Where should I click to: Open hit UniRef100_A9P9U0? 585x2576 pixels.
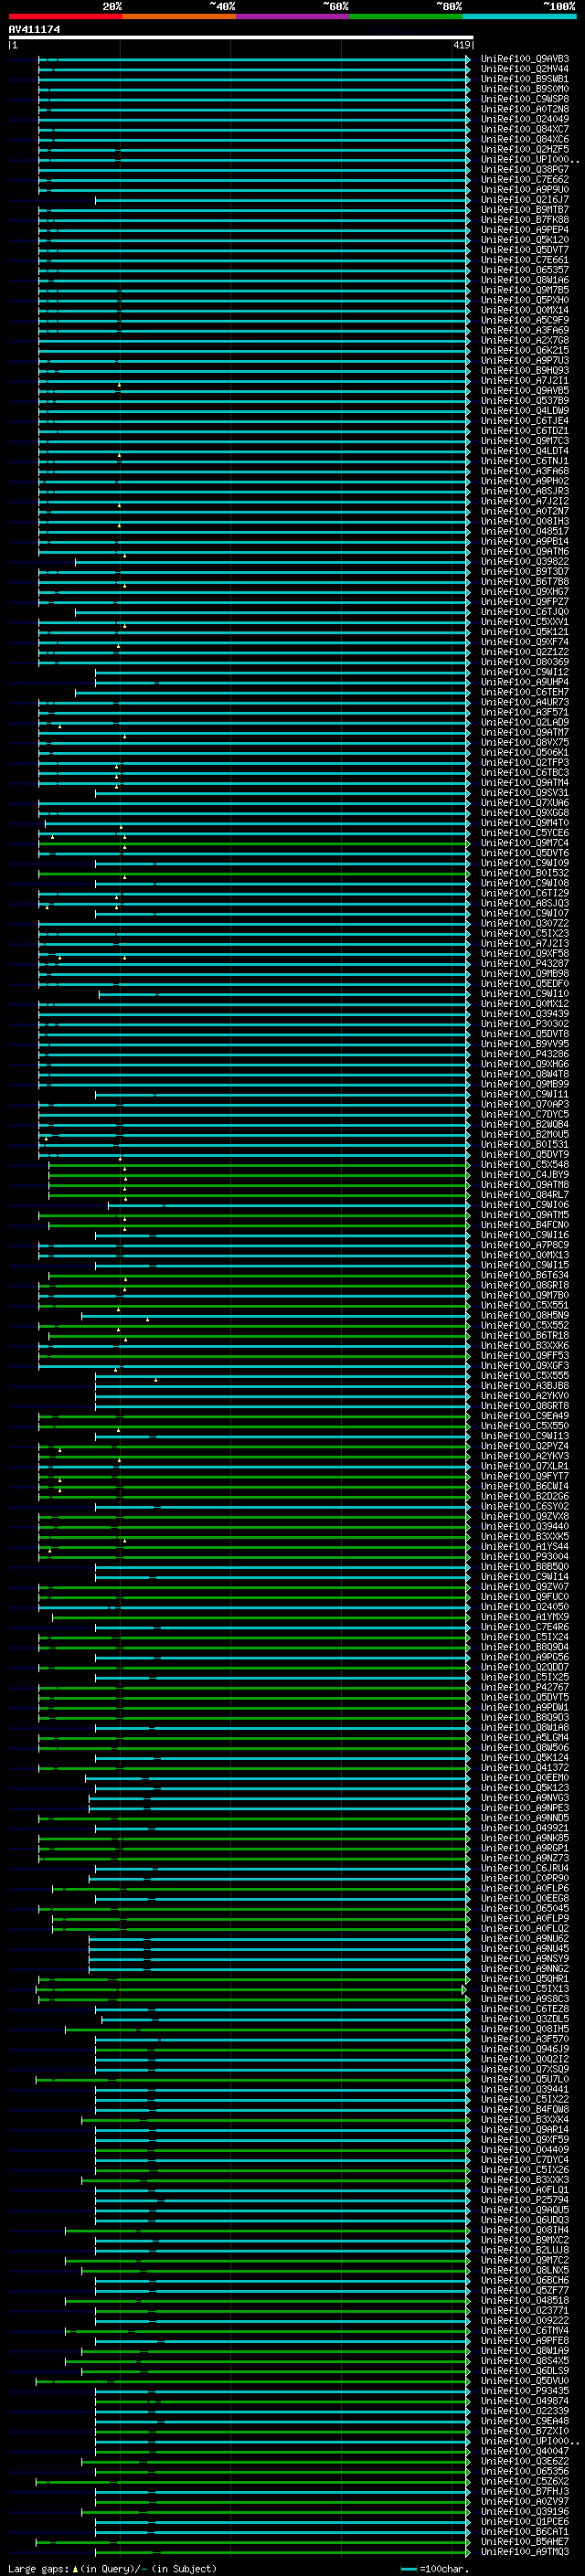pos(525,189)
